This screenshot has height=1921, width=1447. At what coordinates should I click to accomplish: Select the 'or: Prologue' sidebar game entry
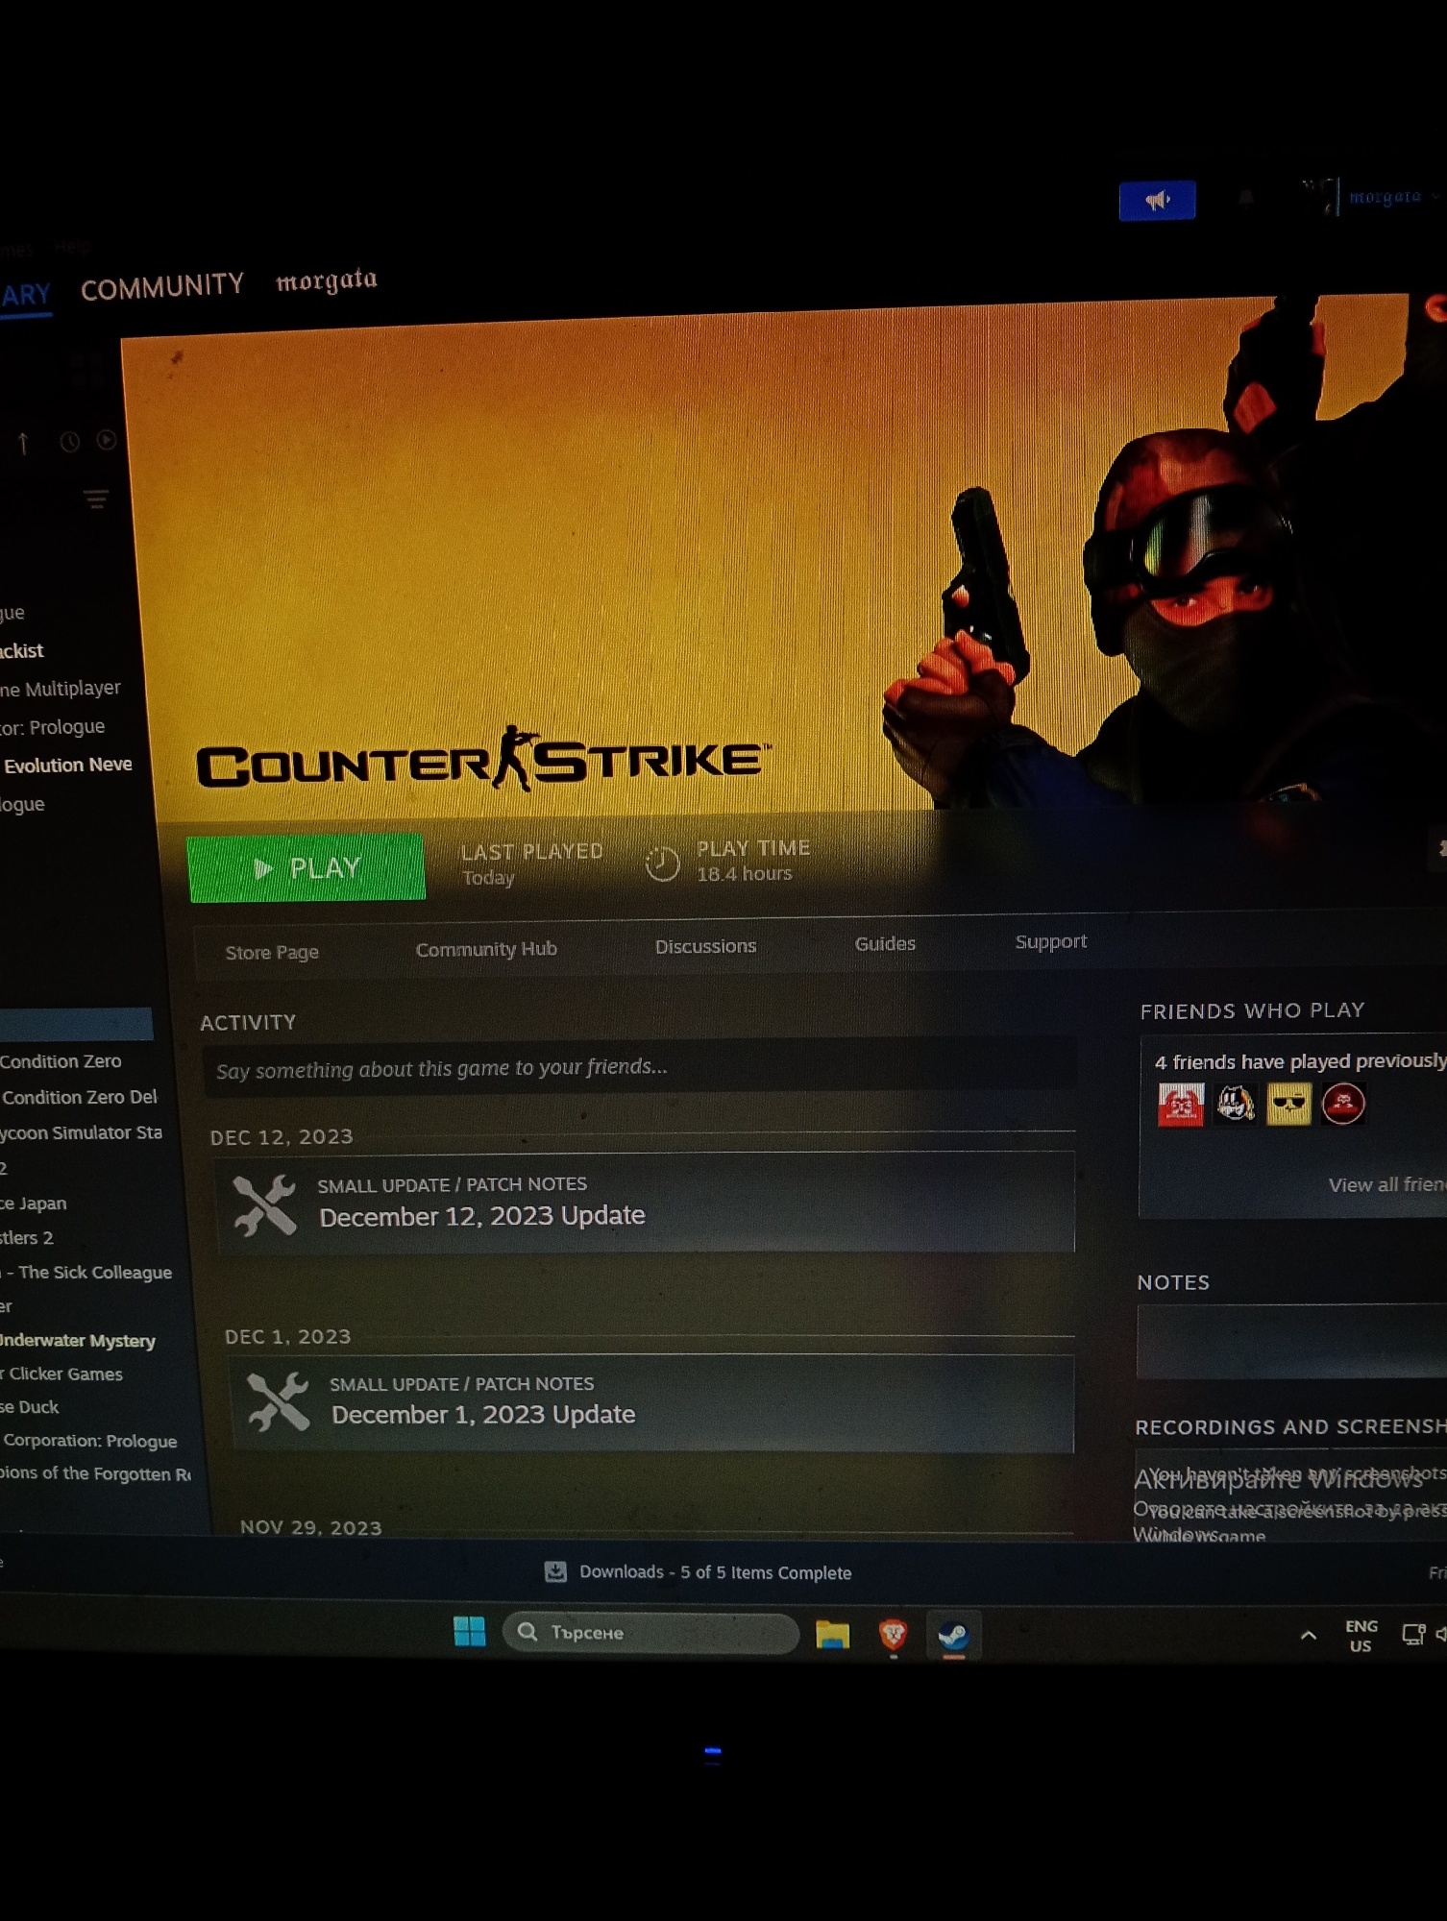[53, 727]
